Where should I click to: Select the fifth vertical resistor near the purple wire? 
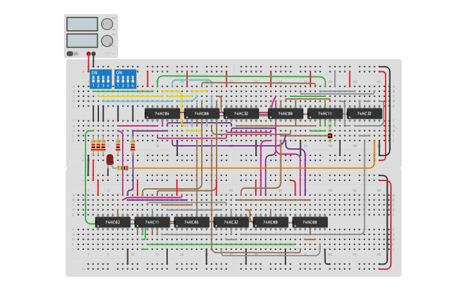[133, 145]
